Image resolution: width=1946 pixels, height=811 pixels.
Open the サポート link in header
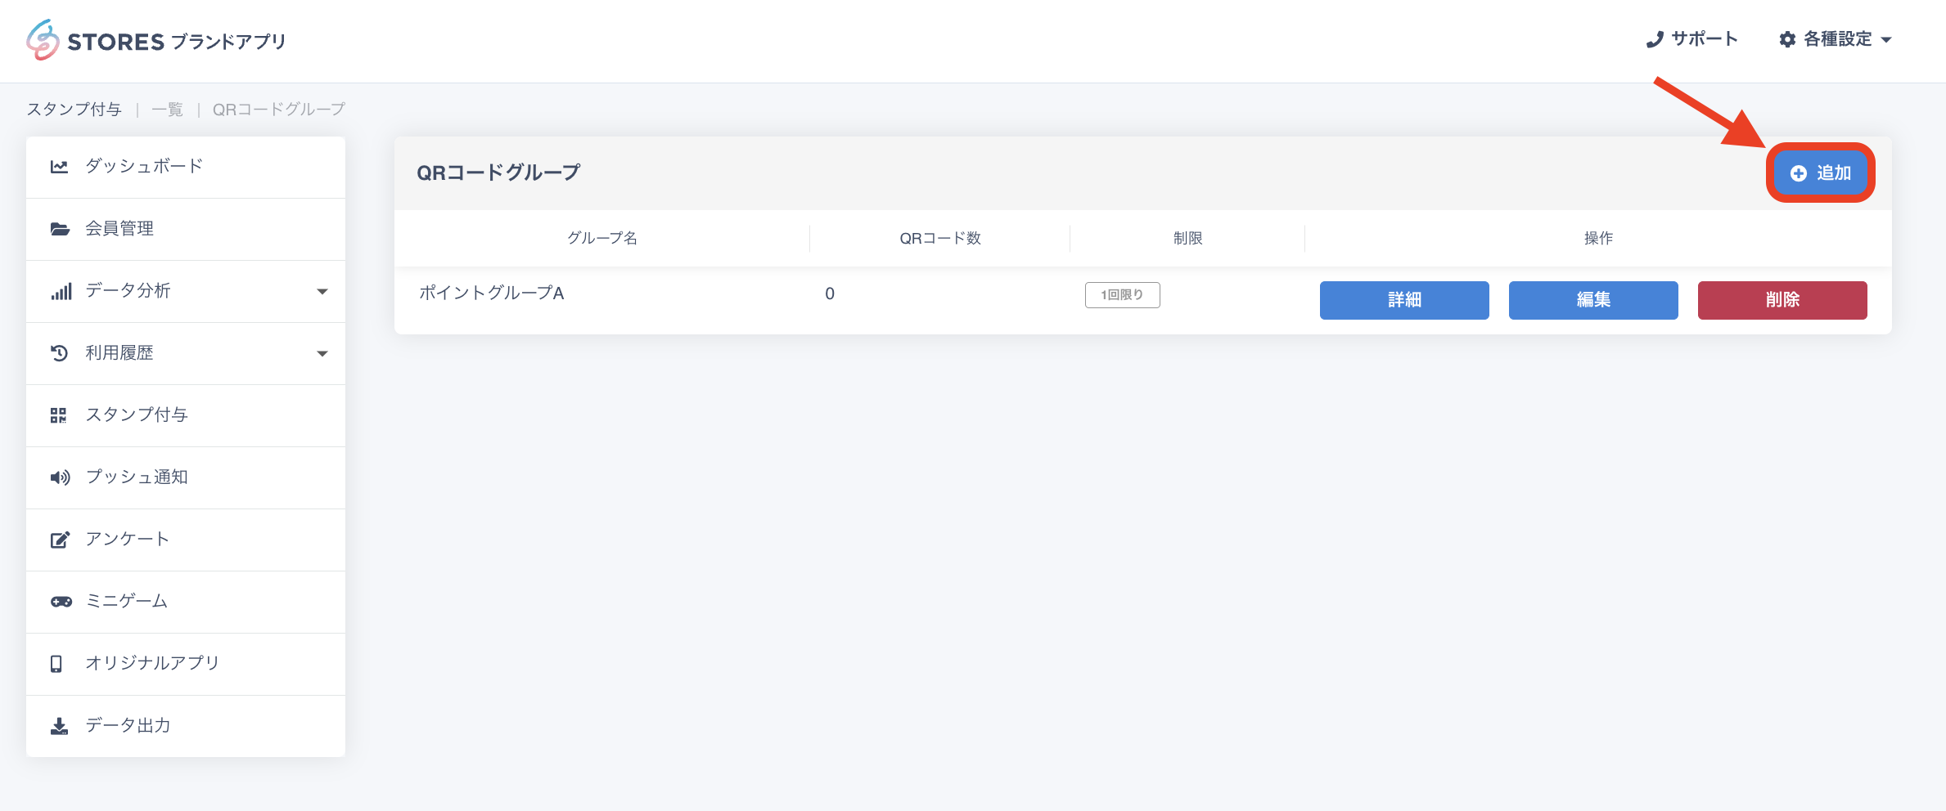(1691, 39)
